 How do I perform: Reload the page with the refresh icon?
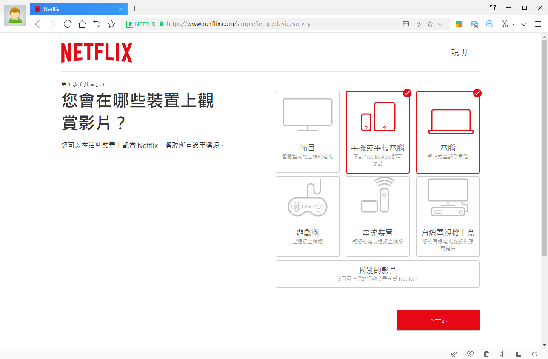click(x=67, y=24)
